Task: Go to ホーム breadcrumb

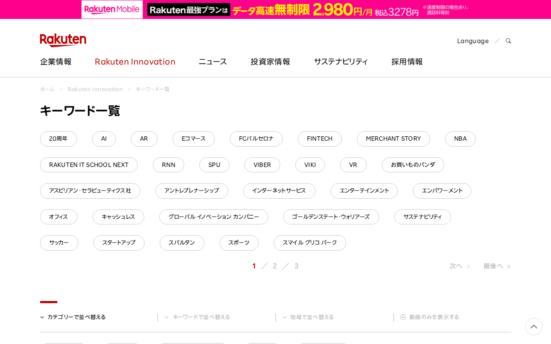Action: click(47, 89)
